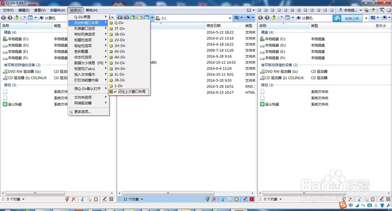The height and width of the screenshot is (211, 392).
Task: Click the cut scissors icon in left status bar
Action: (82, 199)
